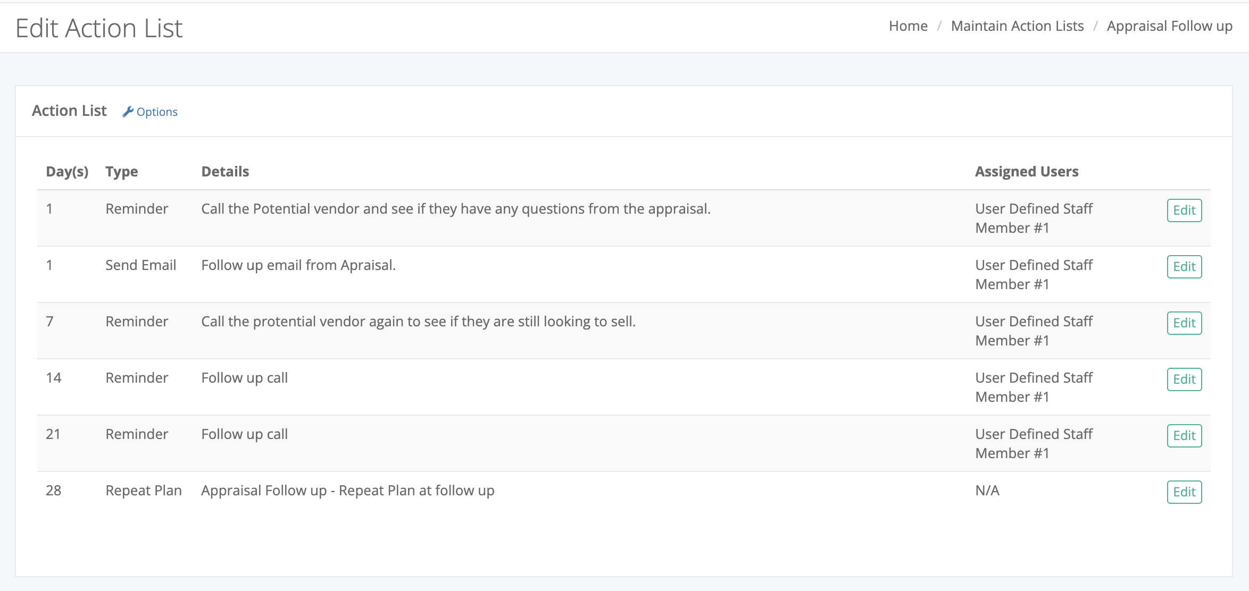
Task: Select 'Appraisal Follow up - Repeat Plan' details
Action: click(348, 491)
